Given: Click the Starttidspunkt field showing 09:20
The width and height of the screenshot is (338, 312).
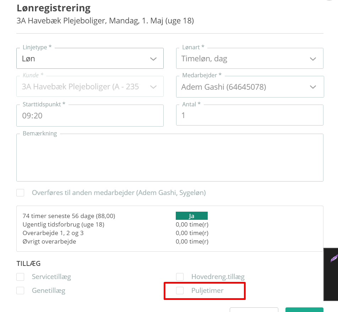Looking at the screenshot, I should coord(90,116).
